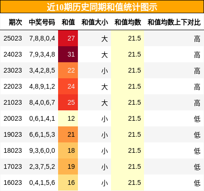204x191 pixels.
Task: Select period cell '17023'
Action: coord(13,166)
